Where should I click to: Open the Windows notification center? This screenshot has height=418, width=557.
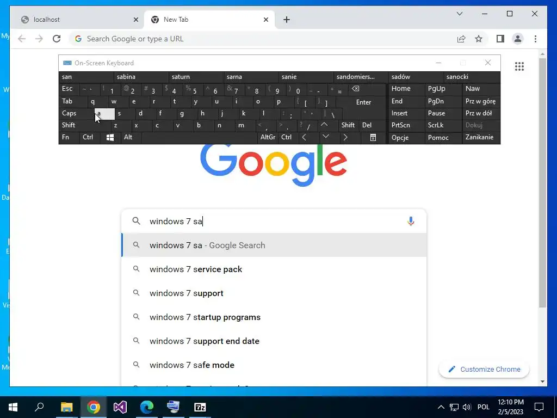click(x=539, y=407)
